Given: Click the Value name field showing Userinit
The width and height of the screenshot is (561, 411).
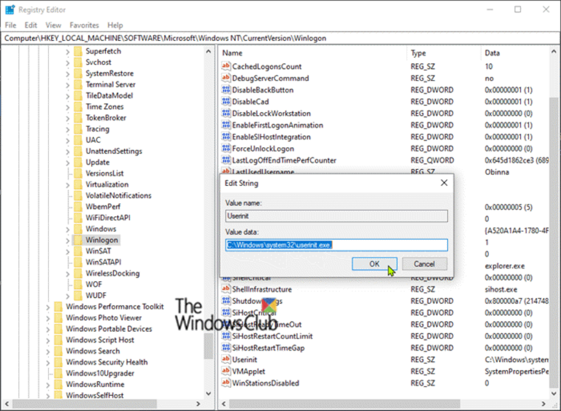Looking at the screenshot, I should point(337,216).
